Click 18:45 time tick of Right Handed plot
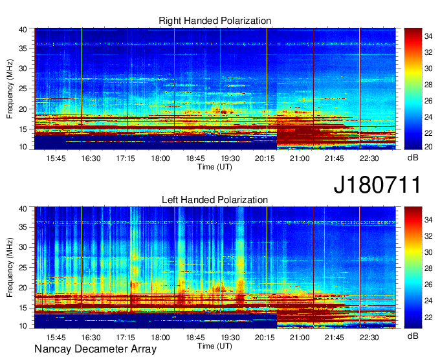The image size is (440, 357). tap(195, 158)
